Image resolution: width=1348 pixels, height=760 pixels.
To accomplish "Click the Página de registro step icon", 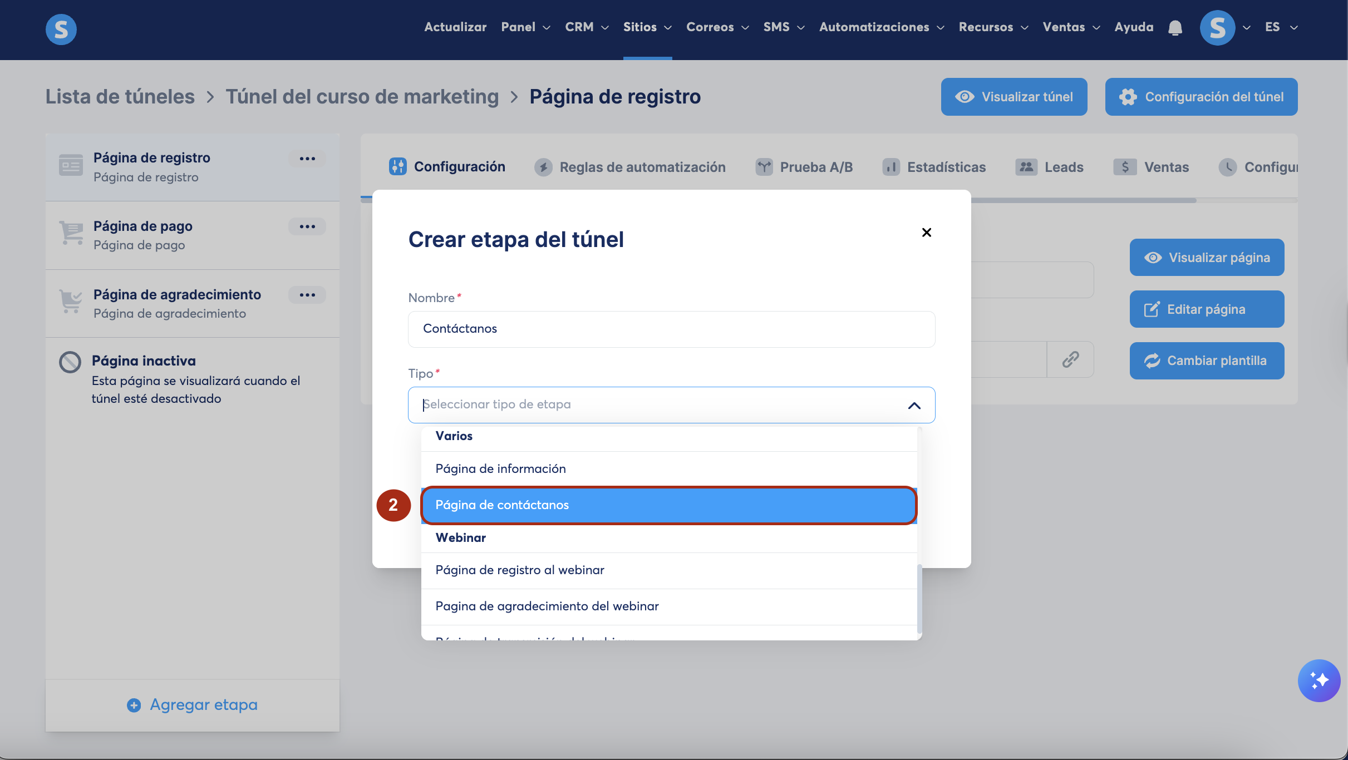I will tap(71, 165).
